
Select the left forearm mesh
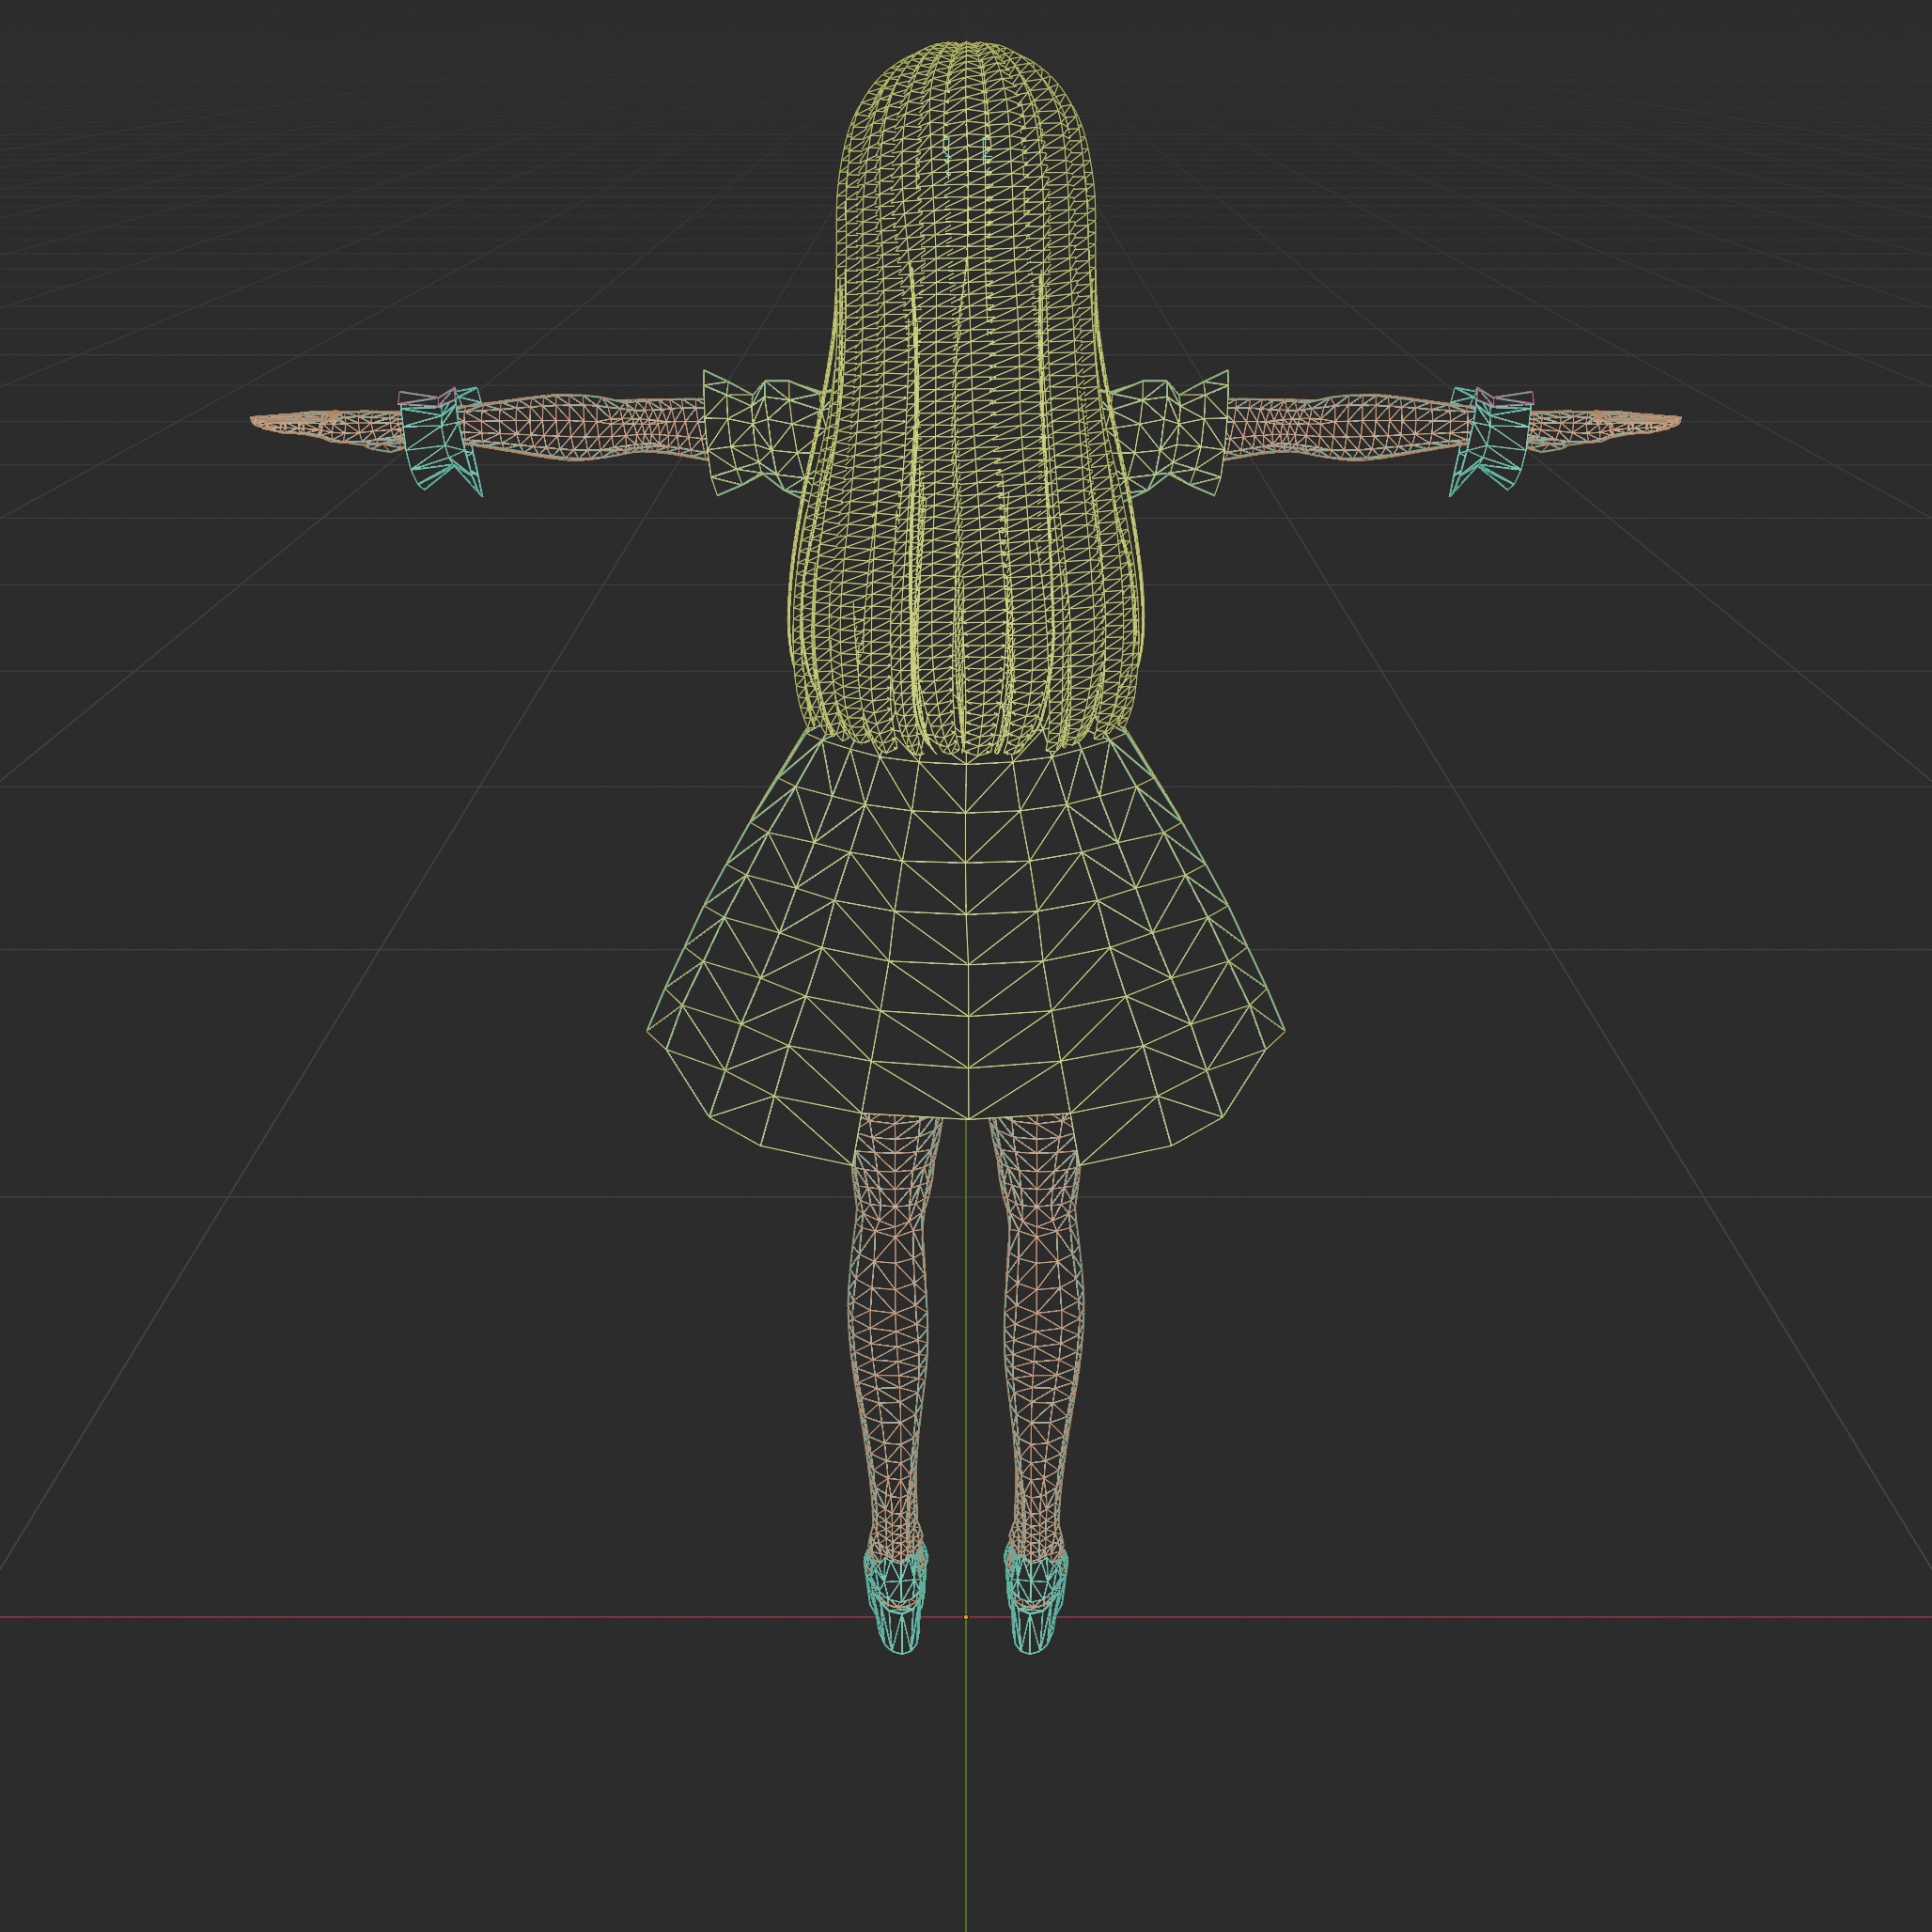[585, 428]
